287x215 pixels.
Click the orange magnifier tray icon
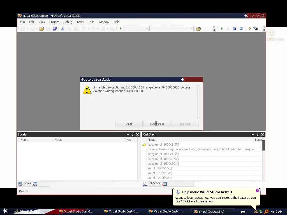[x=267, y=212]
